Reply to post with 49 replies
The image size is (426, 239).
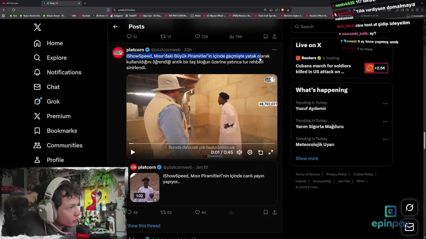coord(132,212)
